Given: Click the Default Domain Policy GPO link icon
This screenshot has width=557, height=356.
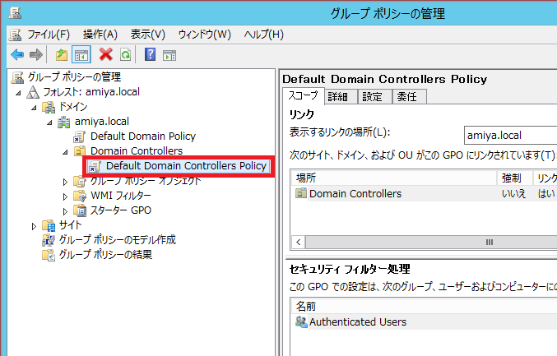Looking at the screenshot, I should pos(79,136).
